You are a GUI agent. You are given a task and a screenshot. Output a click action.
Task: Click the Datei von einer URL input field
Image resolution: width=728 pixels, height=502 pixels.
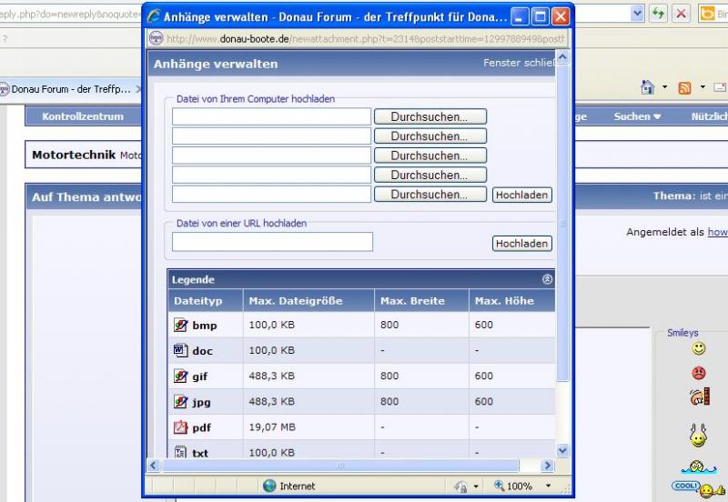(x=272, y=242)
